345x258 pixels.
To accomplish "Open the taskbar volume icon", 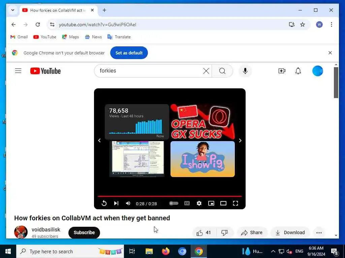I will click(289, 251).
